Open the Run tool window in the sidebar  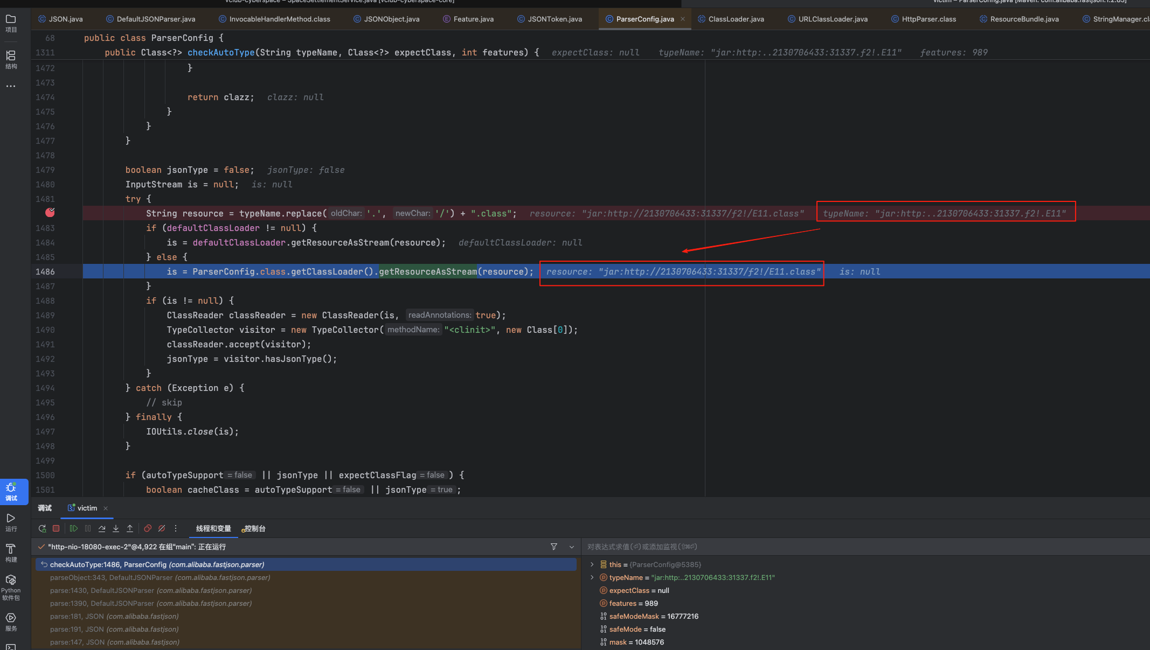coord(11,522)
